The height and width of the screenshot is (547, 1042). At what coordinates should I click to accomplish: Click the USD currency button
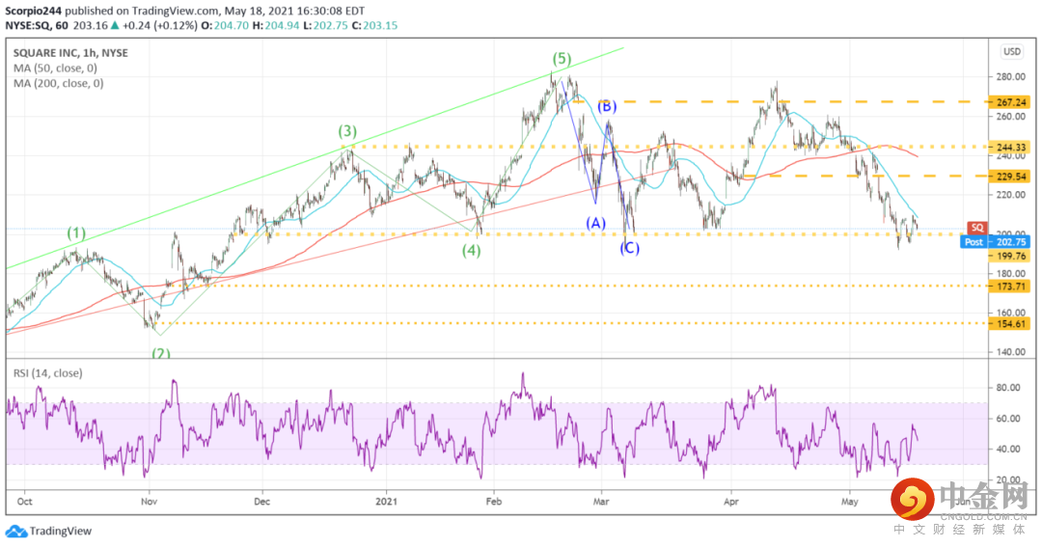click(x=1012, y=52)
